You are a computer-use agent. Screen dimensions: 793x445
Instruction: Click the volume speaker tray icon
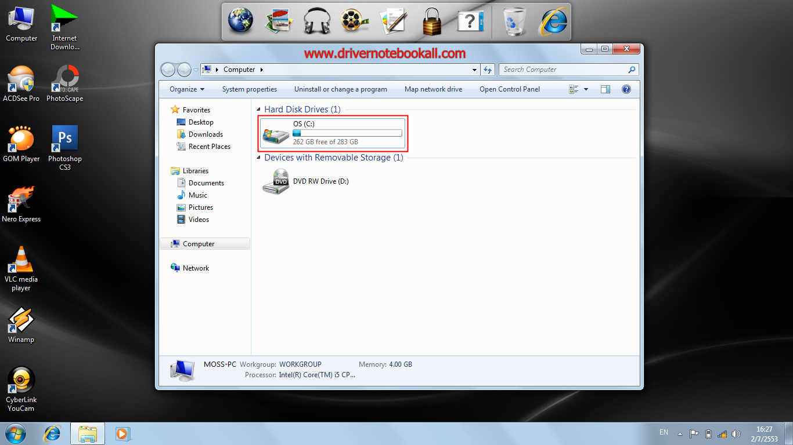736,433
